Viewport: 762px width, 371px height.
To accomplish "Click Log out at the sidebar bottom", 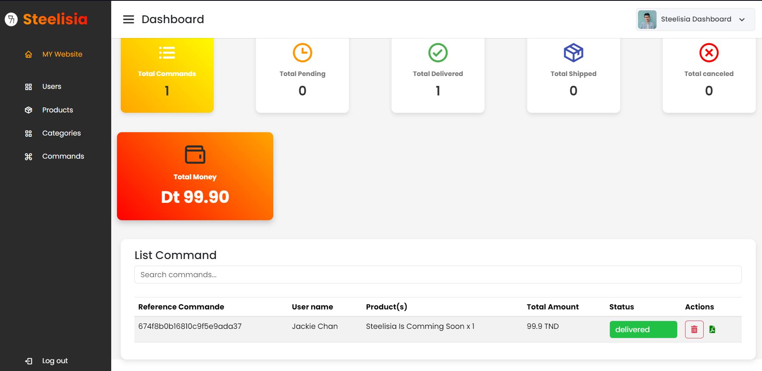I will tap(55, 361).
